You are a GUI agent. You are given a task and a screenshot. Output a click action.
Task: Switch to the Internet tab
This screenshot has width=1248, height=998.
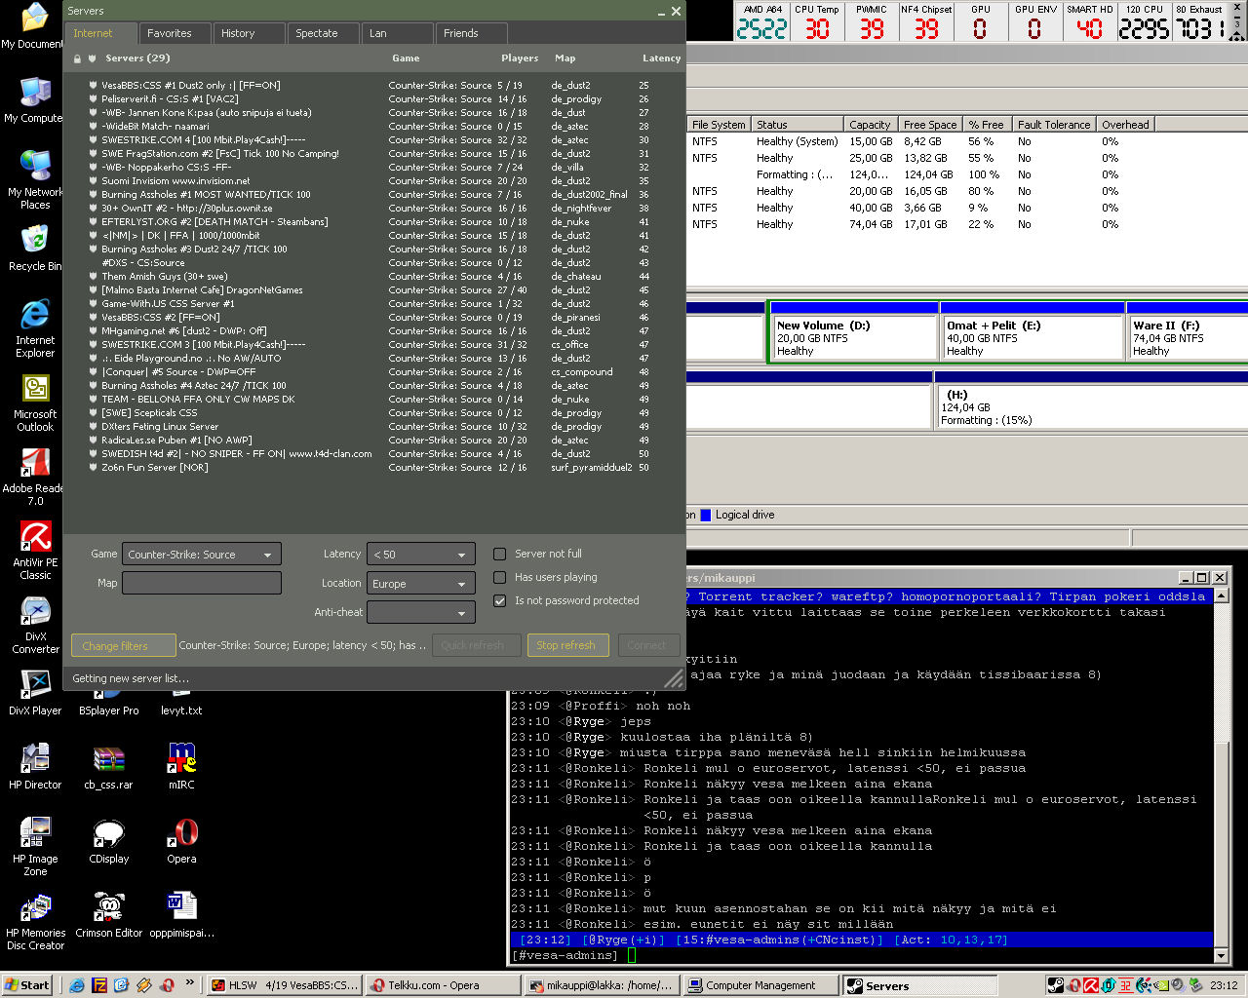pyautogui.click(x=100, y=33)
